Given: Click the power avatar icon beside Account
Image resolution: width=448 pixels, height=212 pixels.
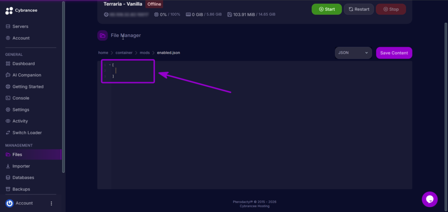Looking at the screenshot, I should coord(10,203).
